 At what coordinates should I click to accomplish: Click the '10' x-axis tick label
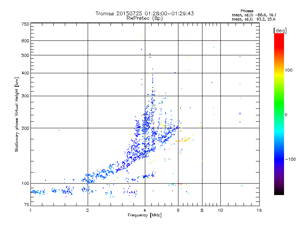pos(220,210)
